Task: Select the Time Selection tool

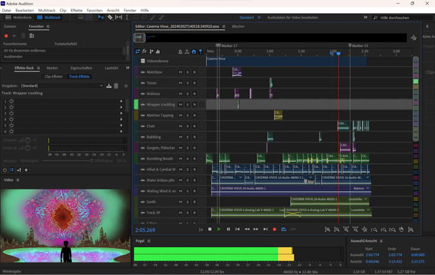Action: (127, 17)
